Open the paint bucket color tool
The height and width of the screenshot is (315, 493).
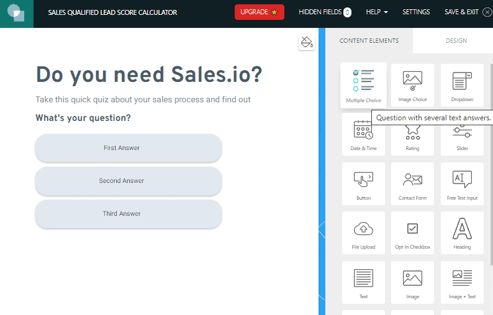pyautogui.click(x=307, y=42)
